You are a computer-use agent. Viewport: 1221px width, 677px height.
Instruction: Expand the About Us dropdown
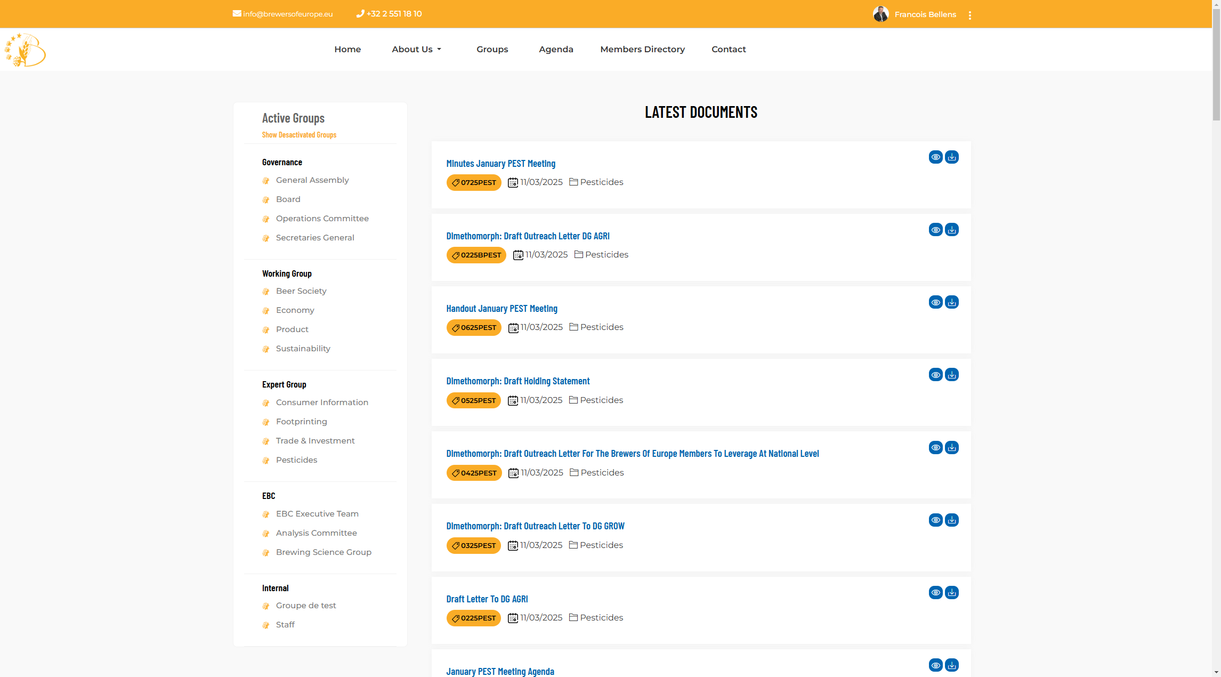(416, 49)
